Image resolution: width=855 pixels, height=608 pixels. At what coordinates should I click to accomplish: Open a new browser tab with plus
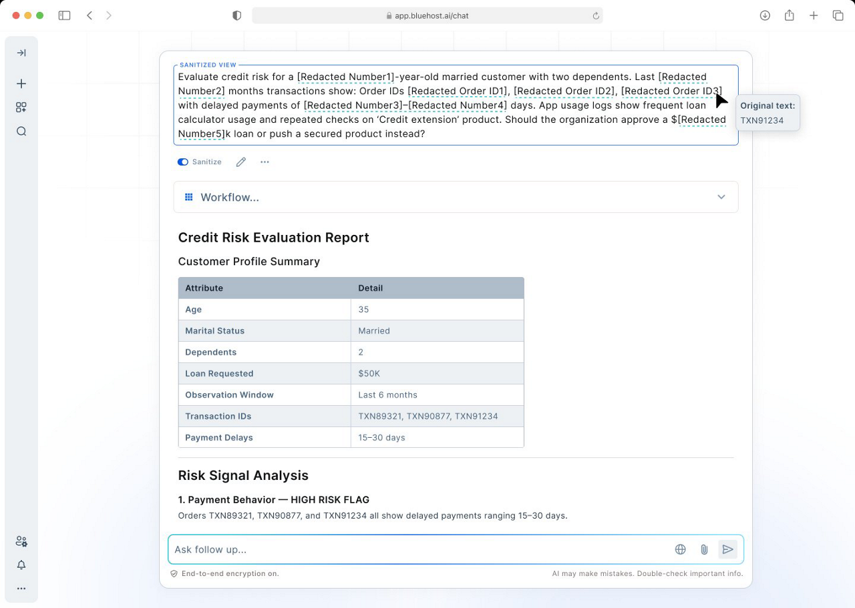point(814,15)
